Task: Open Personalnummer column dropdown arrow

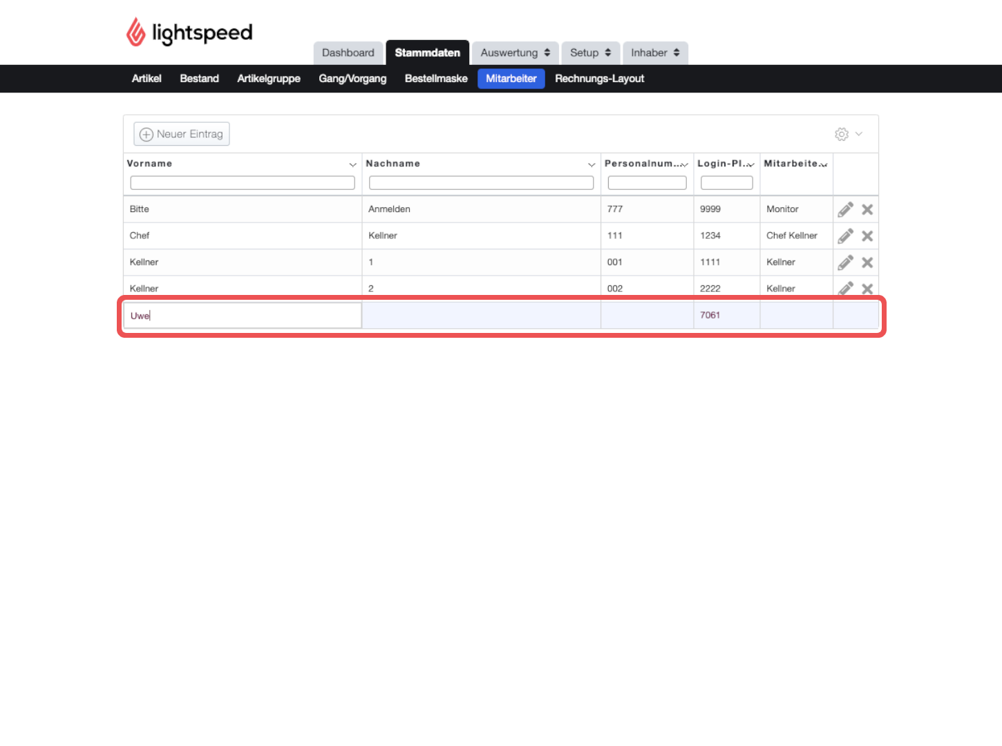Action: [x=684, y=164]
